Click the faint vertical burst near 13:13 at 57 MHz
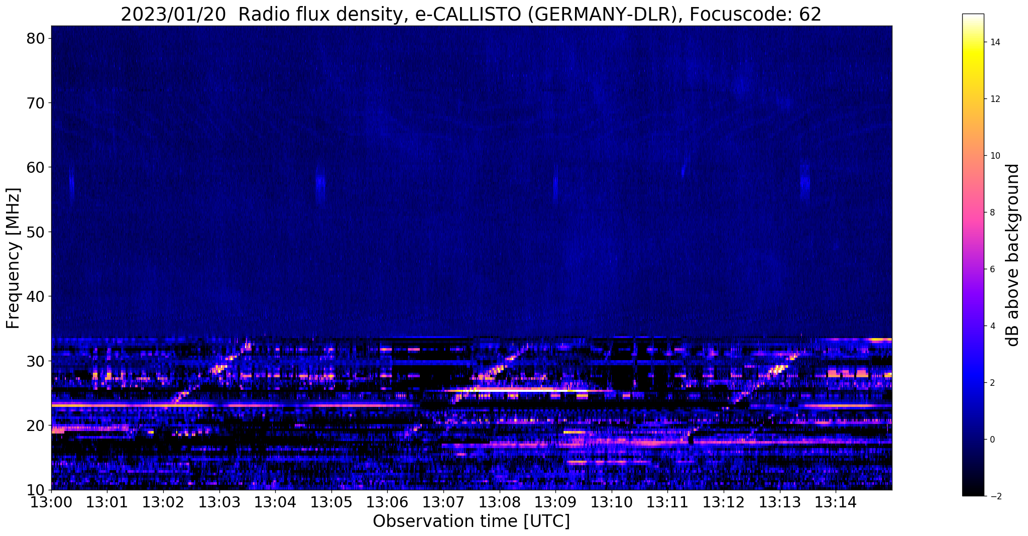The height and width of the screenshot is (536, 1028). coord(805,182)
